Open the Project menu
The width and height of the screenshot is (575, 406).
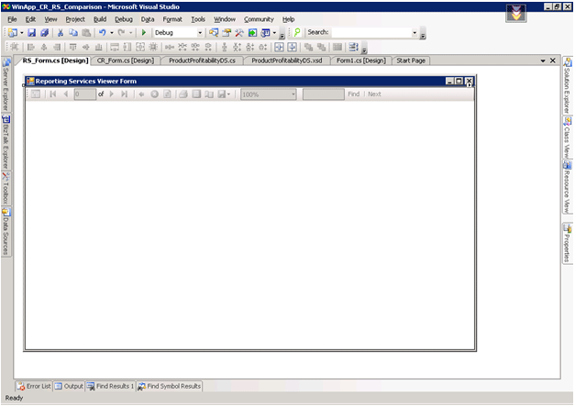click(x=75, y=19)
